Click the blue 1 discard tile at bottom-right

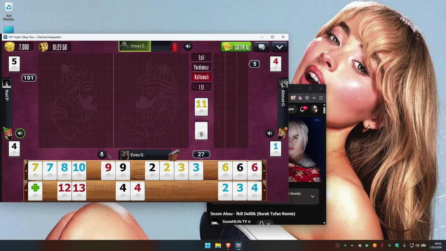pyautogui.click(x=276, y=149)
